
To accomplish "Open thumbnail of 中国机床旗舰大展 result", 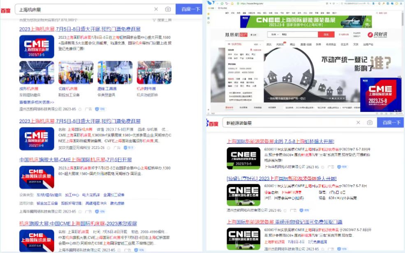I will pos(37,177).
